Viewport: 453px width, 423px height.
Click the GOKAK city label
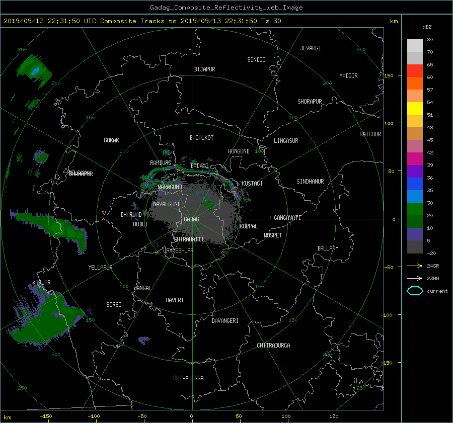tap(111, 140)
